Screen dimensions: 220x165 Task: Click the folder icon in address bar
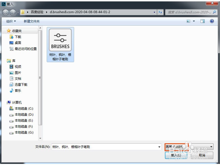[x=23, y=12]
